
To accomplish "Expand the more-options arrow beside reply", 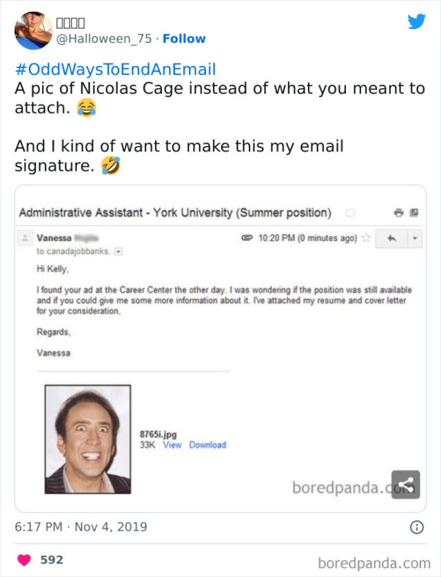I will [x=415, y=238].
